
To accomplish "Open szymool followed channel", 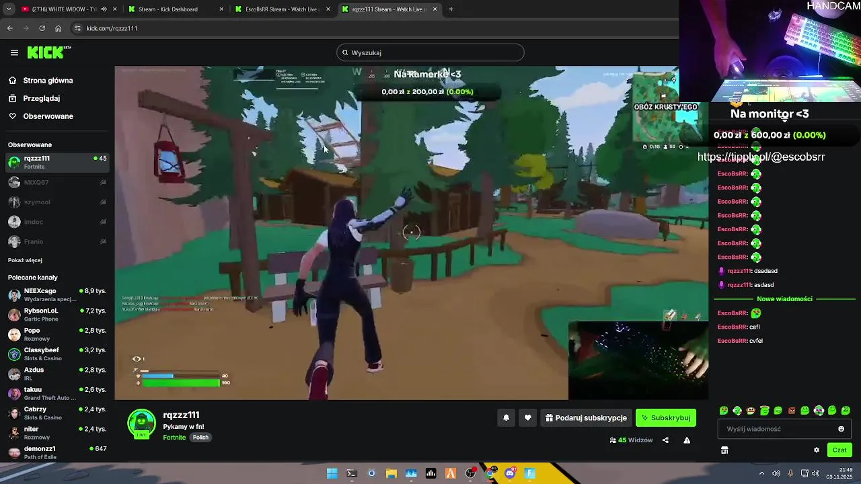I will (x=57, y=202).
